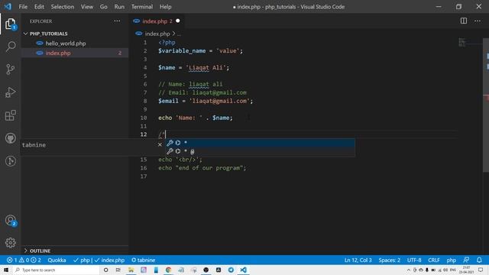The width and height of the screenshot is (489, 275).
Task: Expand breadcrumb chevron after index.php
Action: click(173, 34)
